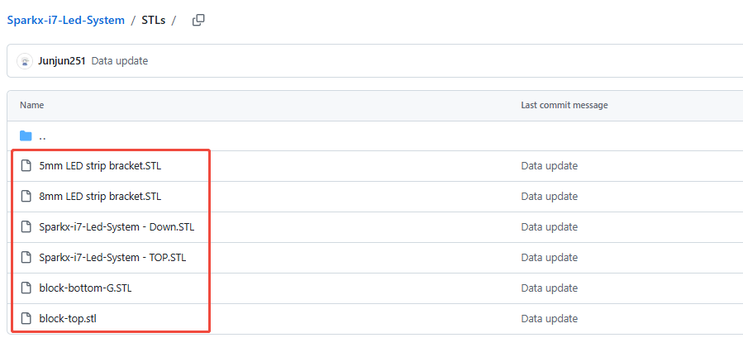Click file icon beside 5mm LED strip bracket.STL

pos(26,166)
